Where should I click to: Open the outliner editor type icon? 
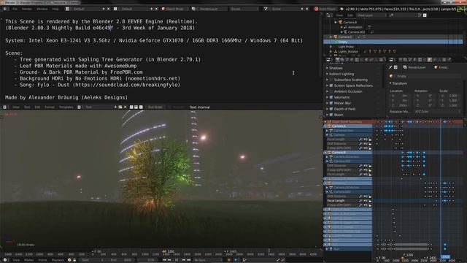tap(329, 15)
